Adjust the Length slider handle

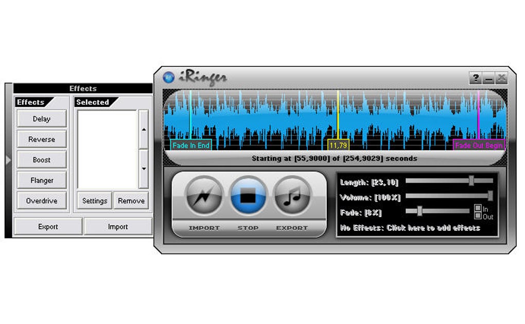click(471, 181)
